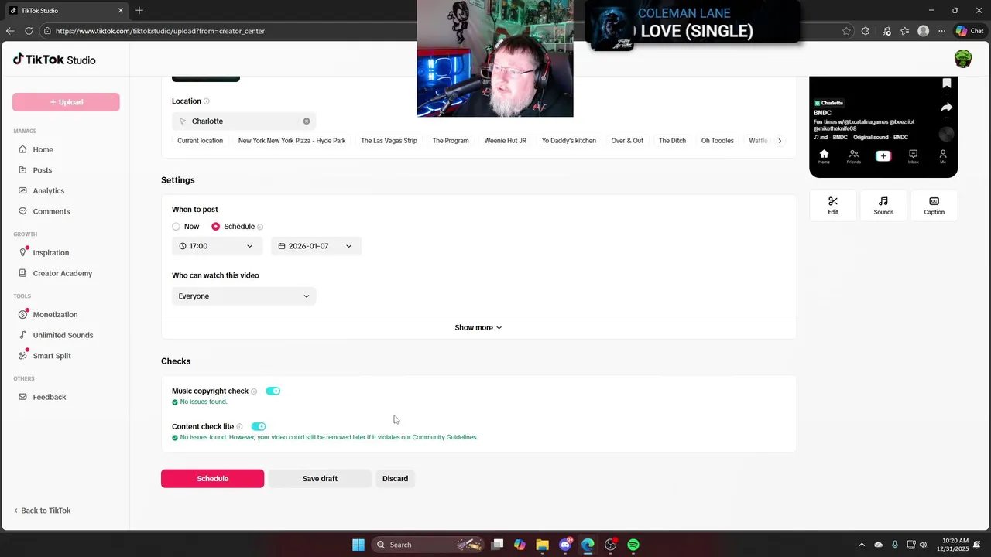The height and width of the screenshot is (557, 991).
Task: Choose The Las Vegas Strip suggestion
Action: click(389, 141)
